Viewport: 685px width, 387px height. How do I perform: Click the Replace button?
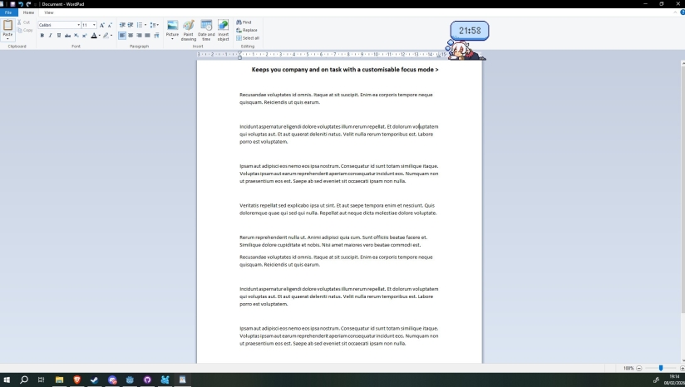(x=249, y=30)
